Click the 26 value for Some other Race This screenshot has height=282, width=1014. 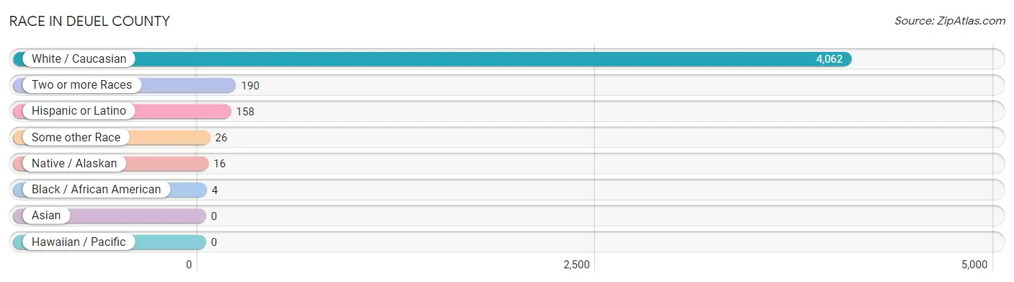click(221, 138)
